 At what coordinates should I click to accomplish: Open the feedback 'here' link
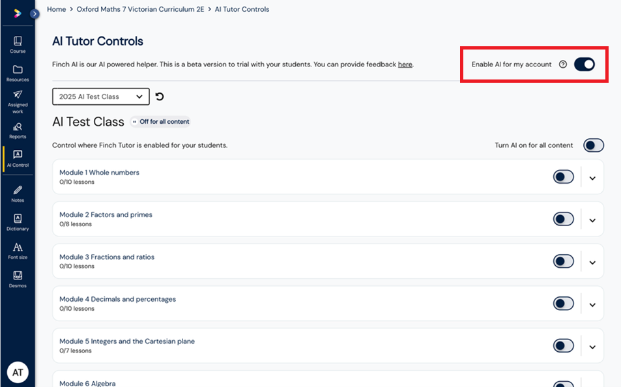(x=405, y=64)
